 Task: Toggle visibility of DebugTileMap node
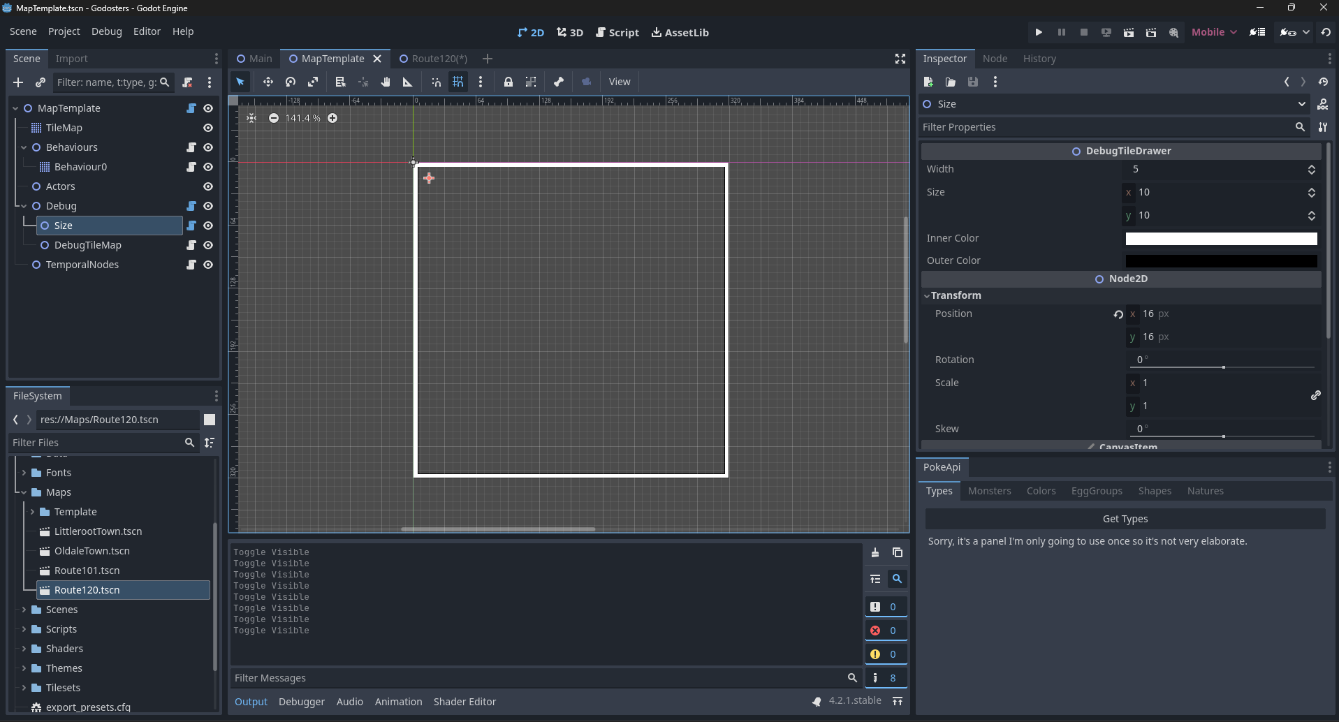208,245
